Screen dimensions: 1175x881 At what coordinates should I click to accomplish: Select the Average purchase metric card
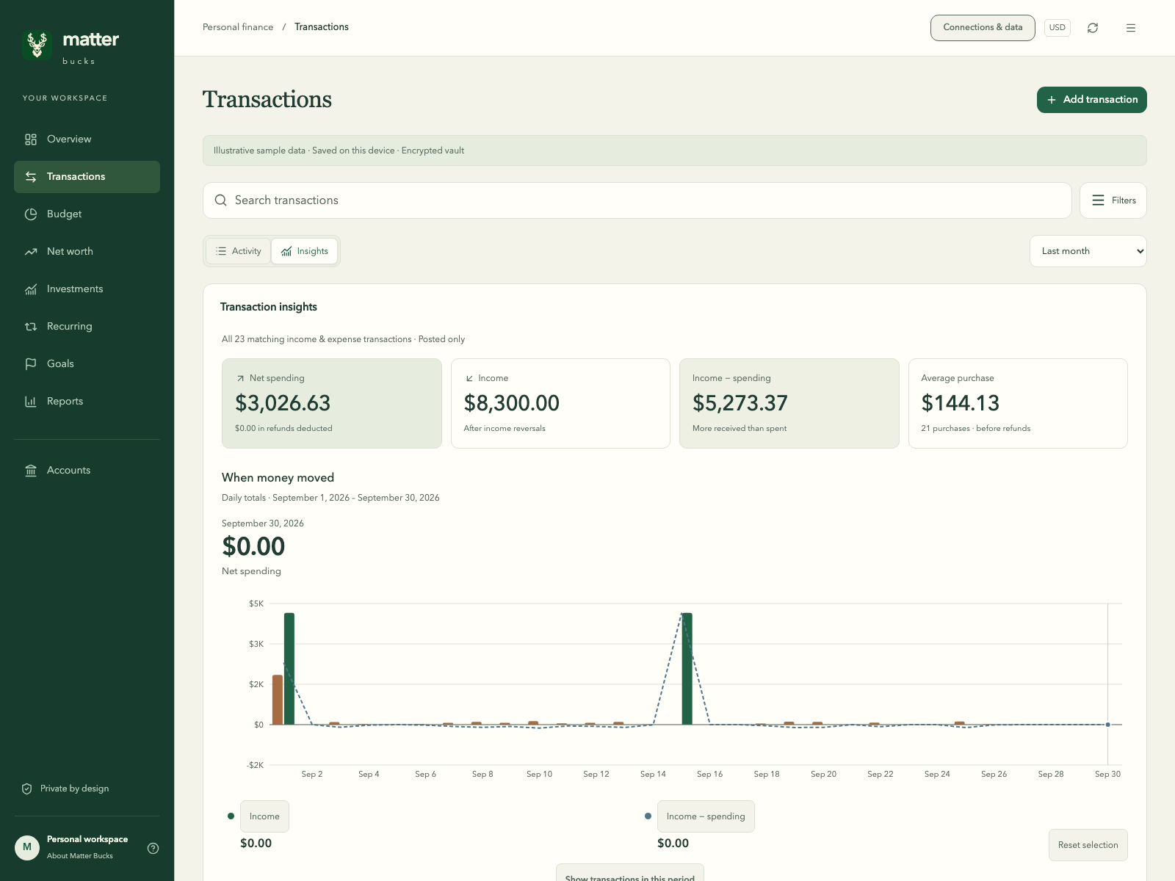coord(1018,403)
